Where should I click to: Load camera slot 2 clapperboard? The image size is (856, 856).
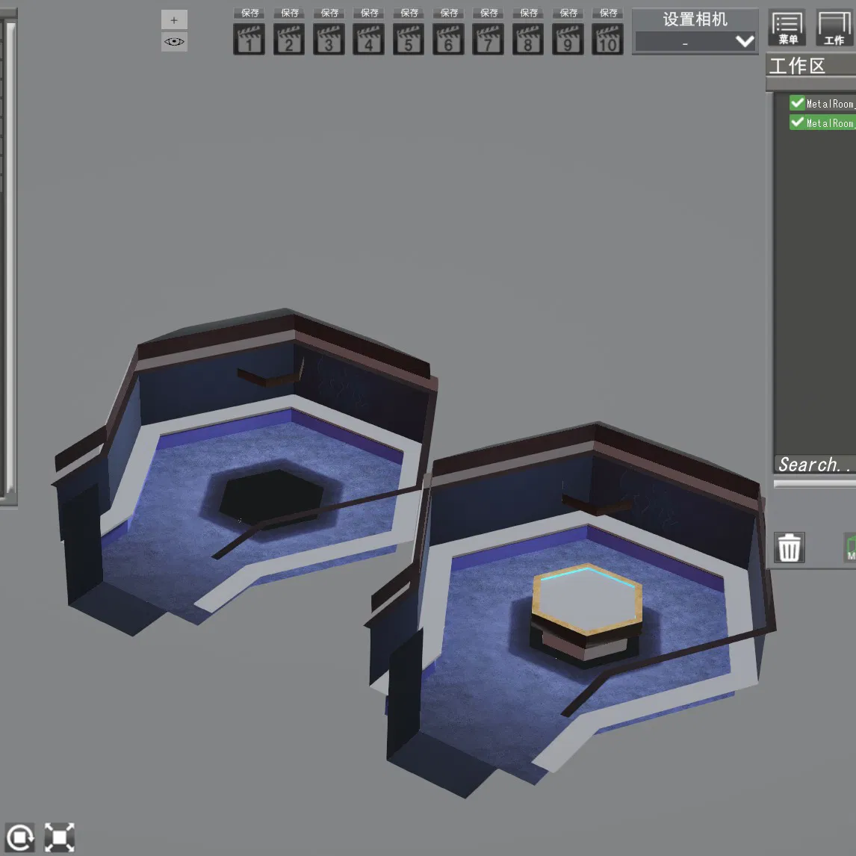(289, 39)
